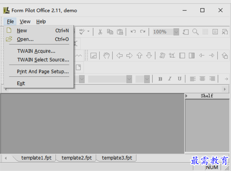Toggle Bold formatting
The width and height of the screenshot is (231, 171).
tap(160, 79)
